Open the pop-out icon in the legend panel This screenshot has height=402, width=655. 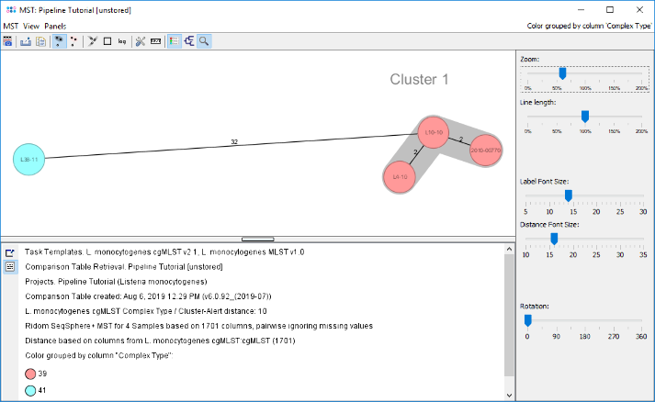[10, 252]
